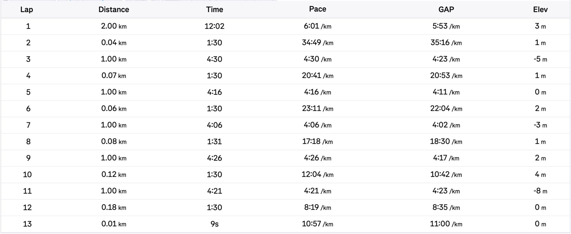This screenshot has width=571, height=234.
Task: Select lap 13 time of 9s
Action: (214, 224)
